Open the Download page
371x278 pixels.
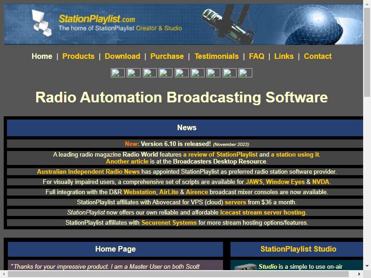[x=122, y=56]
